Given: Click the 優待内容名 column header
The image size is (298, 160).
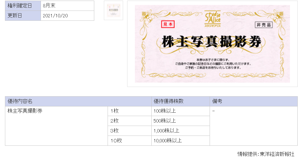Looking at the screenshot, I should (78, 101).
